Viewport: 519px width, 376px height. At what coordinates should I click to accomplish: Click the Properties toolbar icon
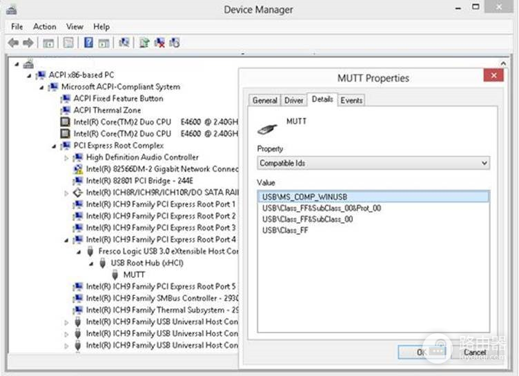68,43
